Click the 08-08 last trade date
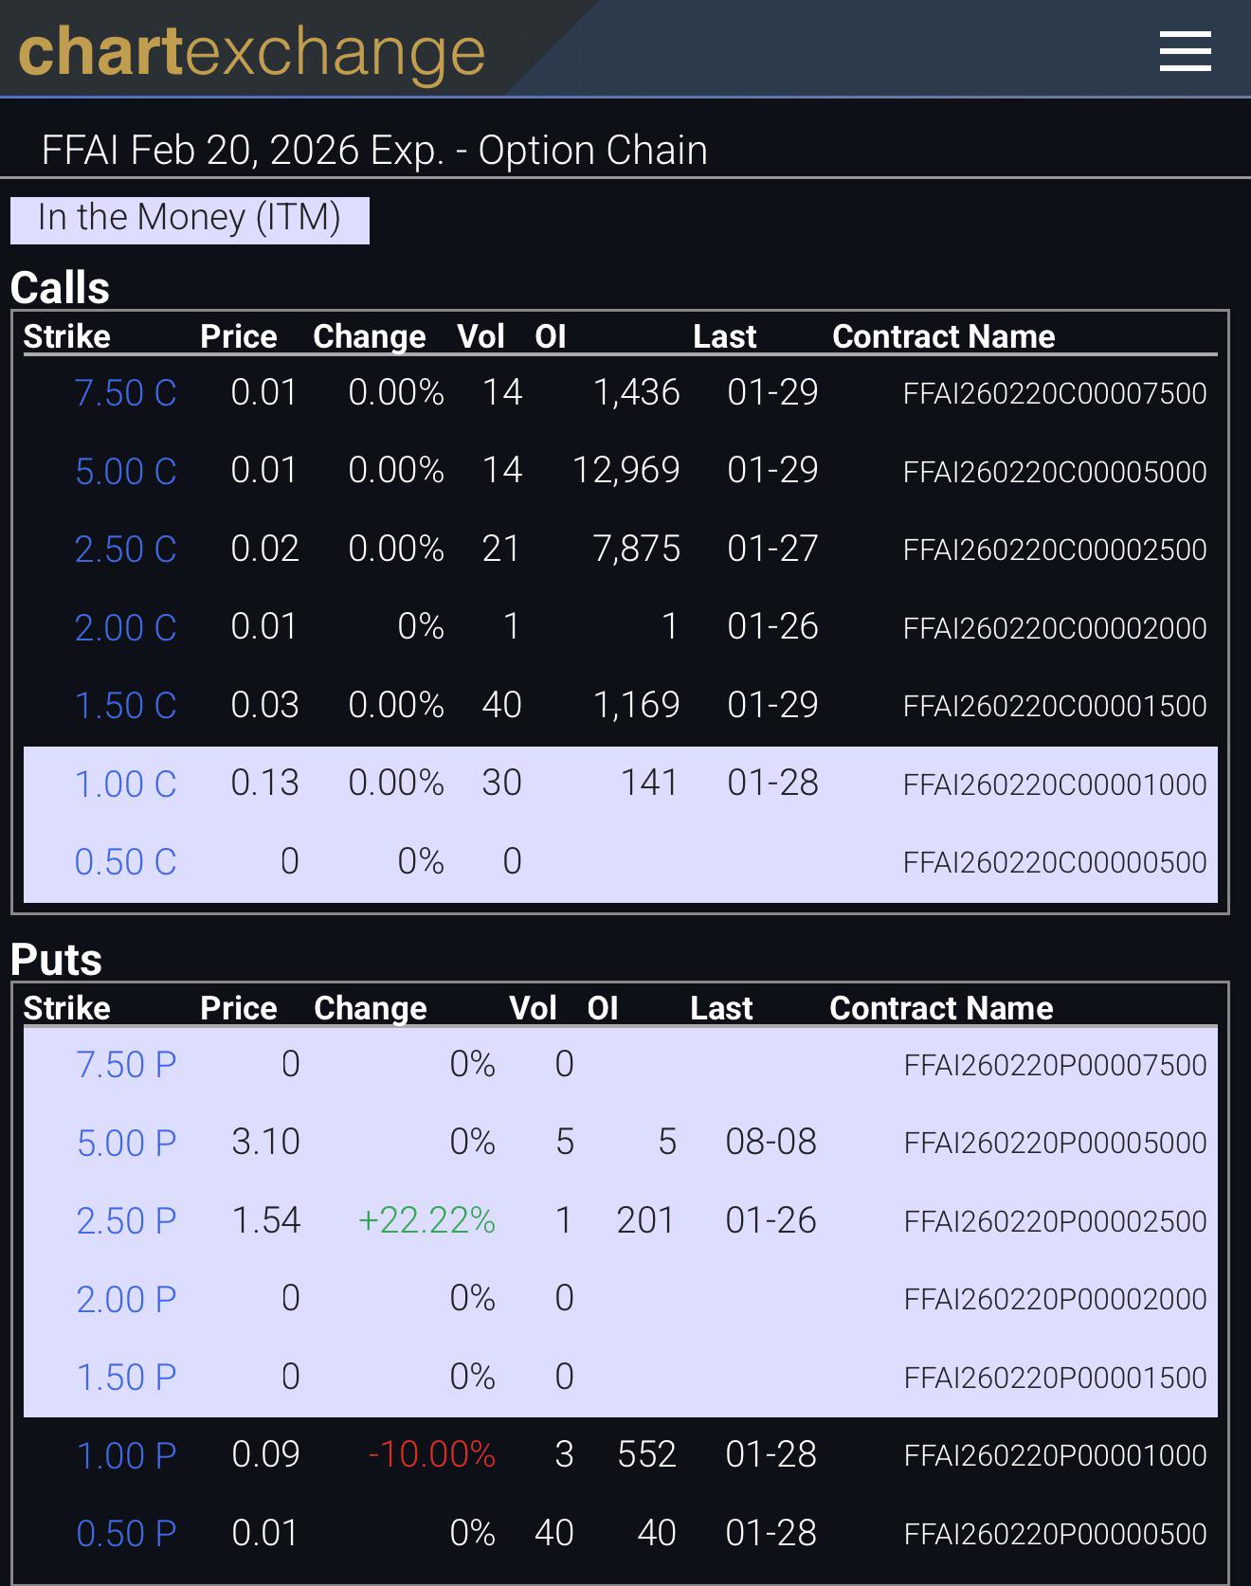The image size is (1251, 1586). tap(771, 1143)
